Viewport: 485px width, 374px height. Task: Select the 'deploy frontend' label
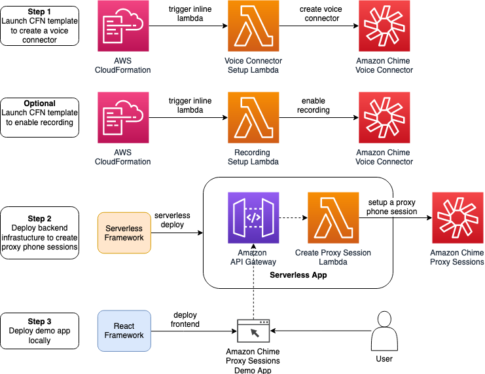[185, 320]
